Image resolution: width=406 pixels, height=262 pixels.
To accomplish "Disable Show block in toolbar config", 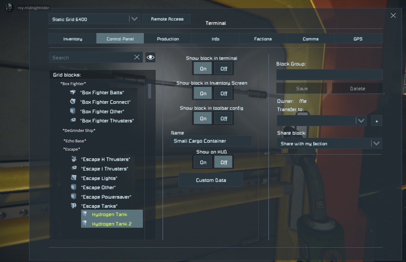I will tap(224, 118).
